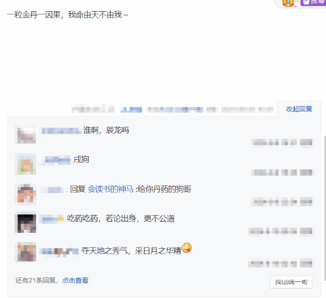
Task: Click the tongue-out smiley emoji
Action: coord(187,248)
